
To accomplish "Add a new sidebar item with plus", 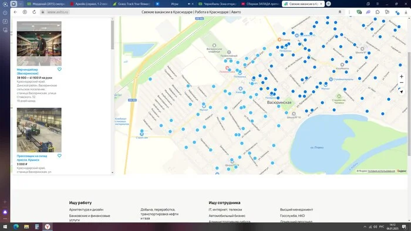I will pos(5,202).
